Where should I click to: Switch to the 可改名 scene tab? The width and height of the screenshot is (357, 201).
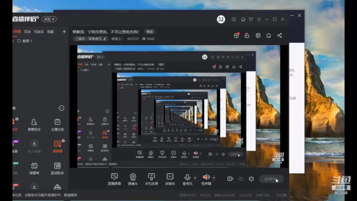tap(39, 32)
